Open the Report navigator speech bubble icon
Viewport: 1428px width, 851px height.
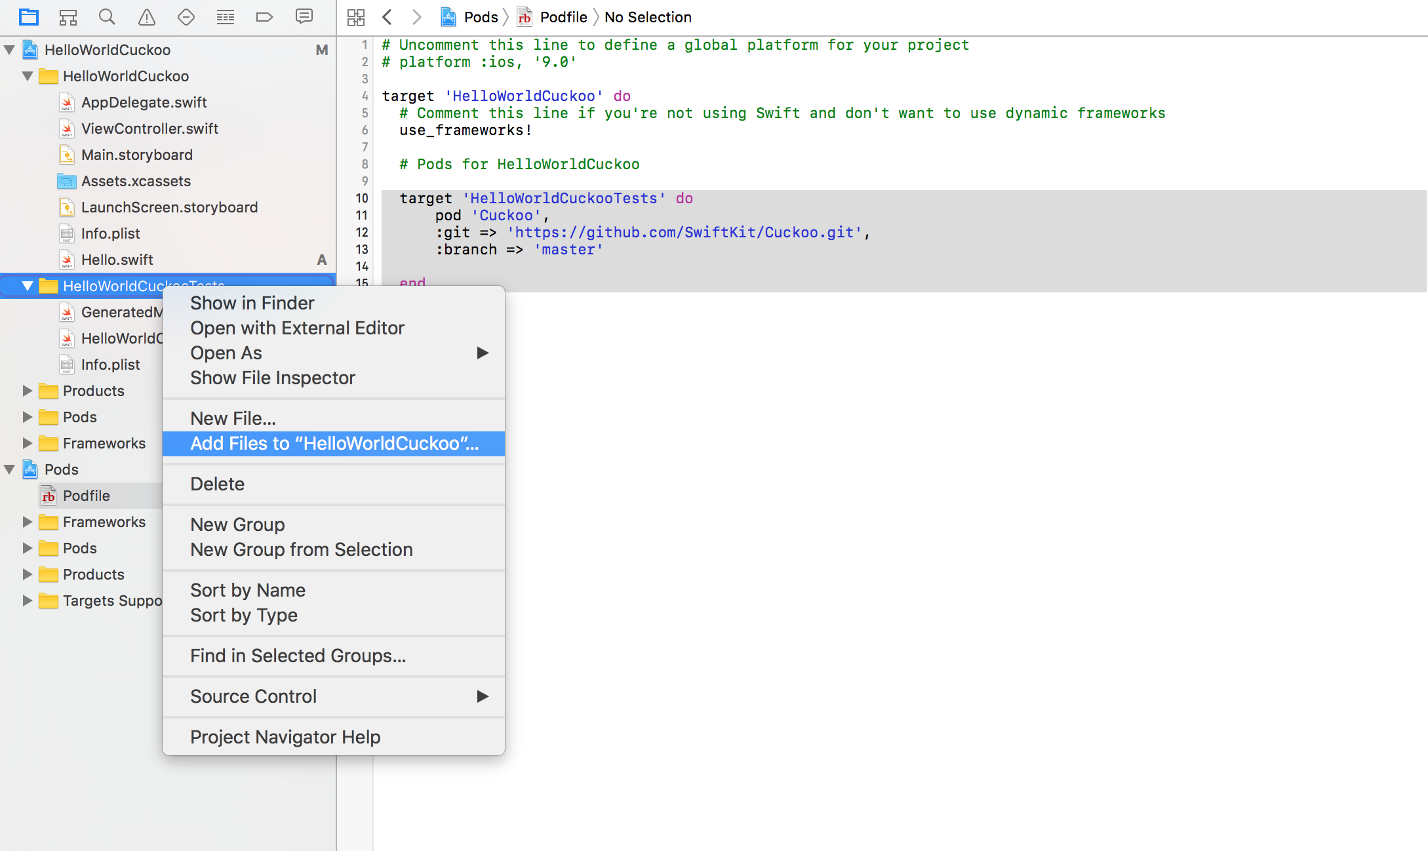304,17
